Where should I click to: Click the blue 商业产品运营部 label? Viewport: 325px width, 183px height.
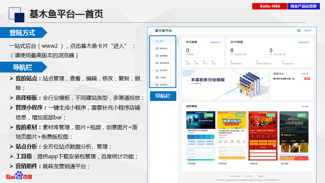click(x=304, y=6)
